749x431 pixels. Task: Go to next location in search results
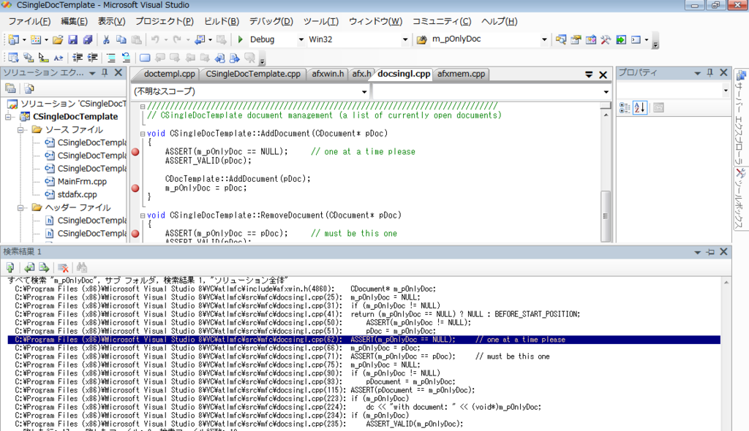[44, 268]
